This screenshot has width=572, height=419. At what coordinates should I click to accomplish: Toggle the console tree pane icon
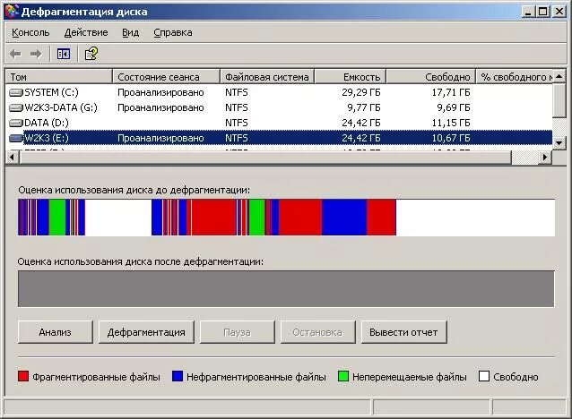pyautogui.click(x=64, y=54)
